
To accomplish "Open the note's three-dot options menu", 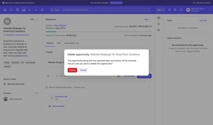I will [x=149, y=87].
